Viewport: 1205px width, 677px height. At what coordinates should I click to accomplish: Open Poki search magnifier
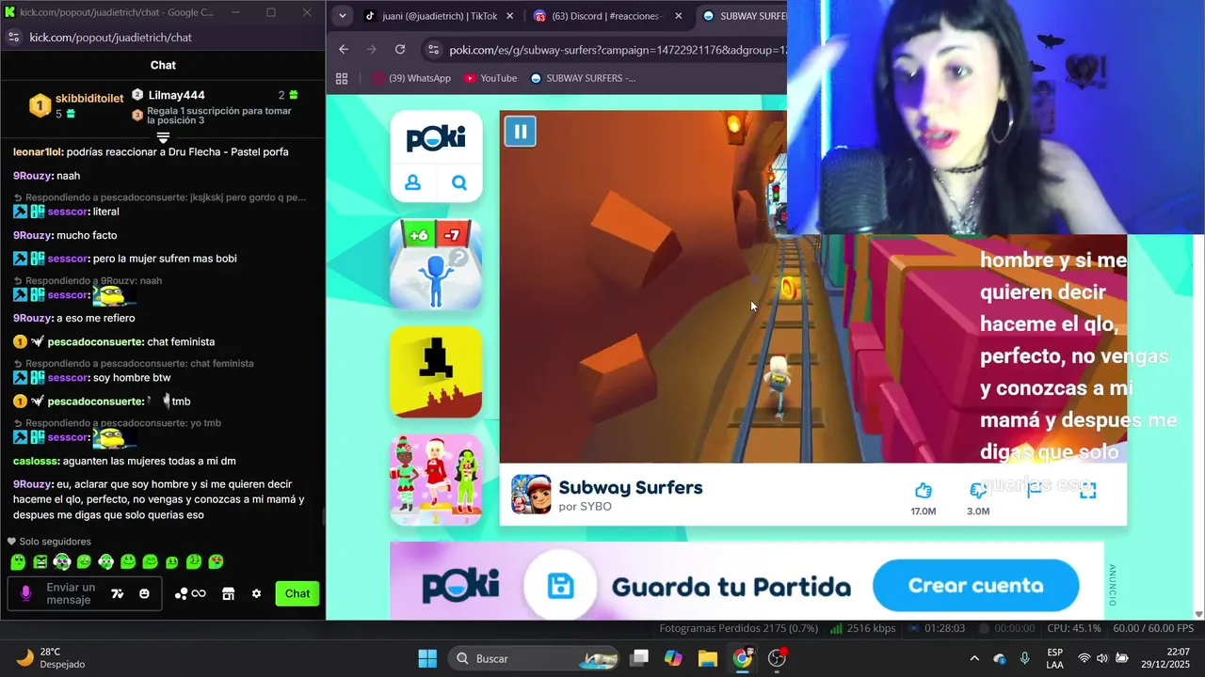tap(458, 182)
